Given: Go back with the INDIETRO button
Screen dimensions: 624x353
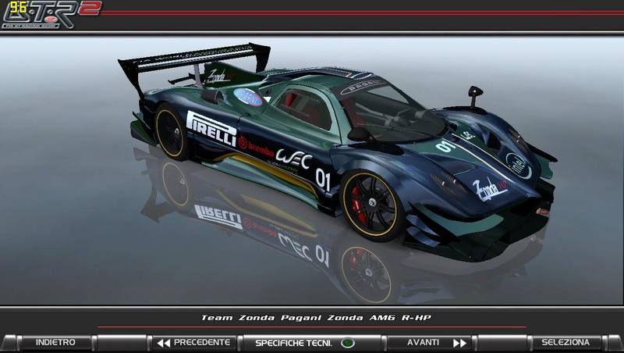Looking at the screenshot, I should coord(55,343).
